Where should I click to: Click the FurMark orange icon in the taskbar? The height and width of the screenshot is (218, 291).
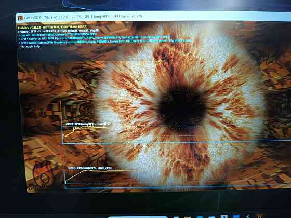point(259,216)
